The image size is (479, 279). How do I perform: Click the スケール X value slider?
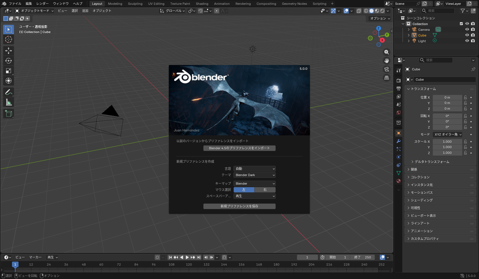click(447, 141)
